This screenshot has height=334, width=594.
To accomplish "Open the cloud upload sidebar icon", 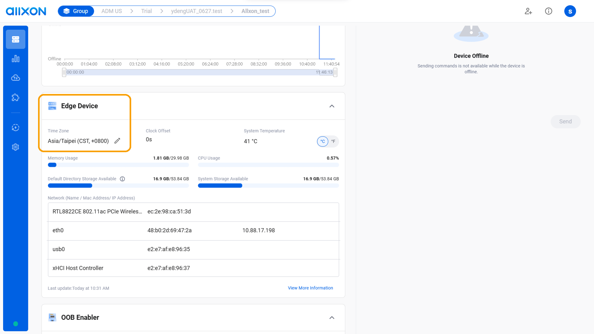I will coord(16,78).
